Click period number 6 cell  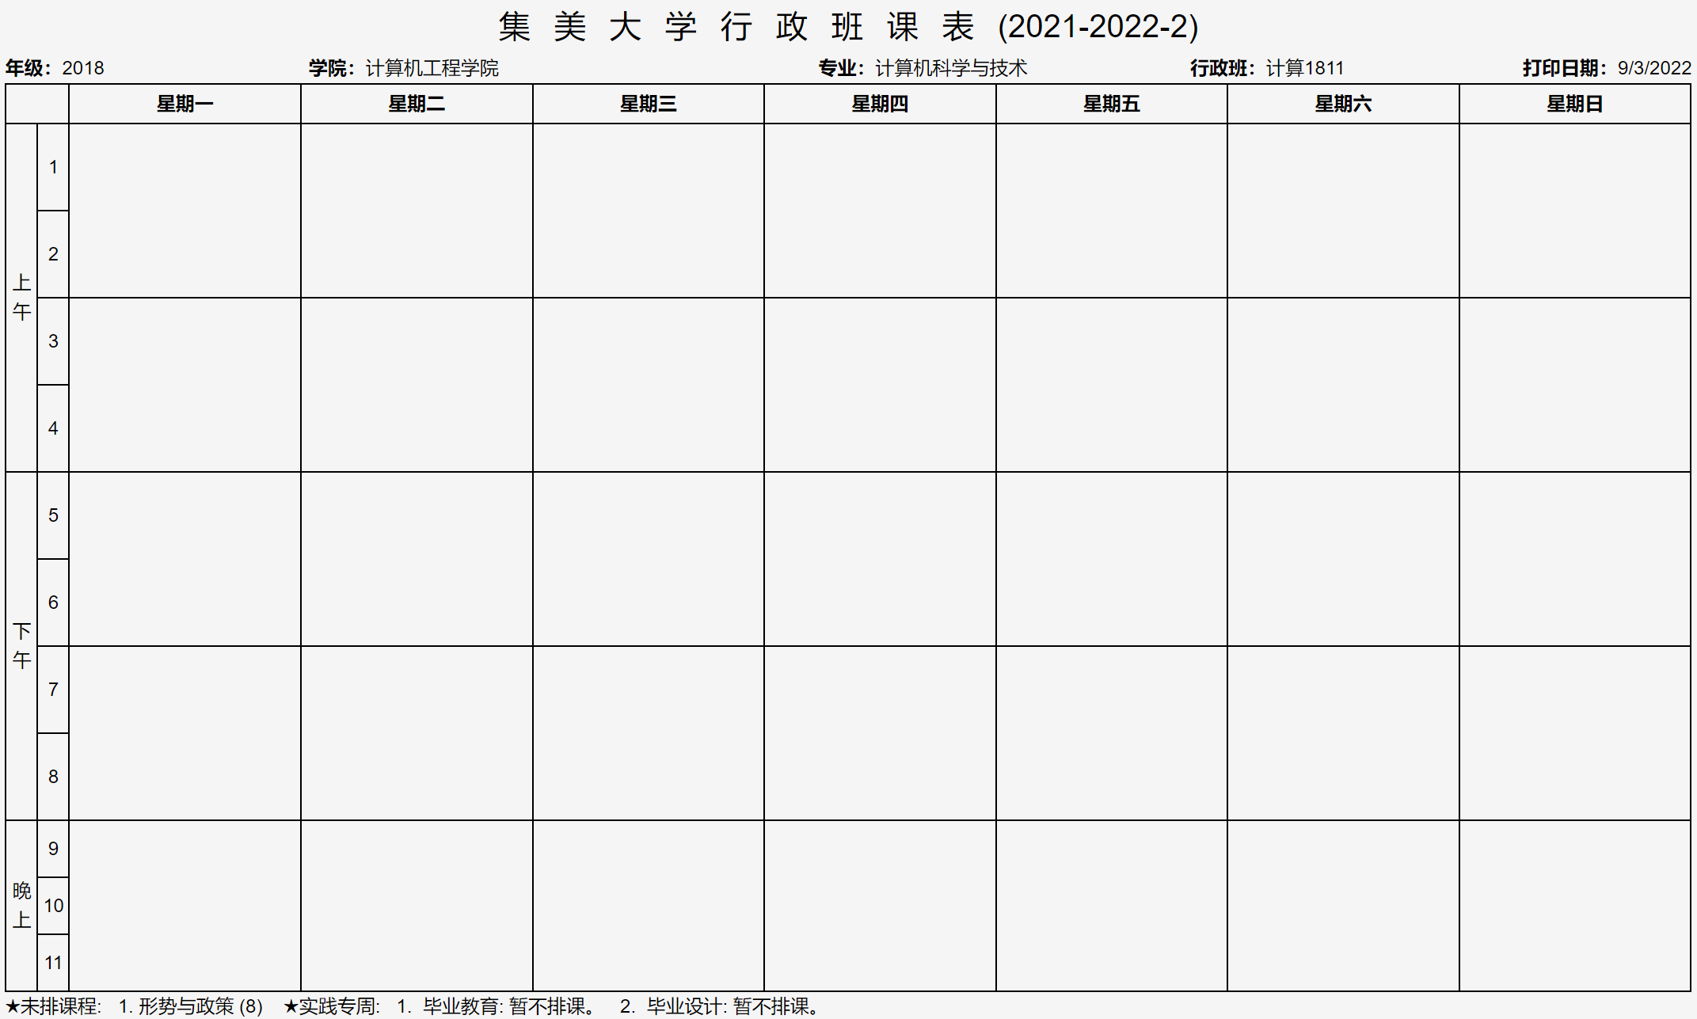(x=53, y=603)
